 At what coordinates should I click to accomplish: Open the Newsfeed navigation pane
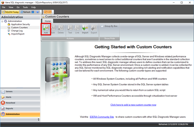20,103
